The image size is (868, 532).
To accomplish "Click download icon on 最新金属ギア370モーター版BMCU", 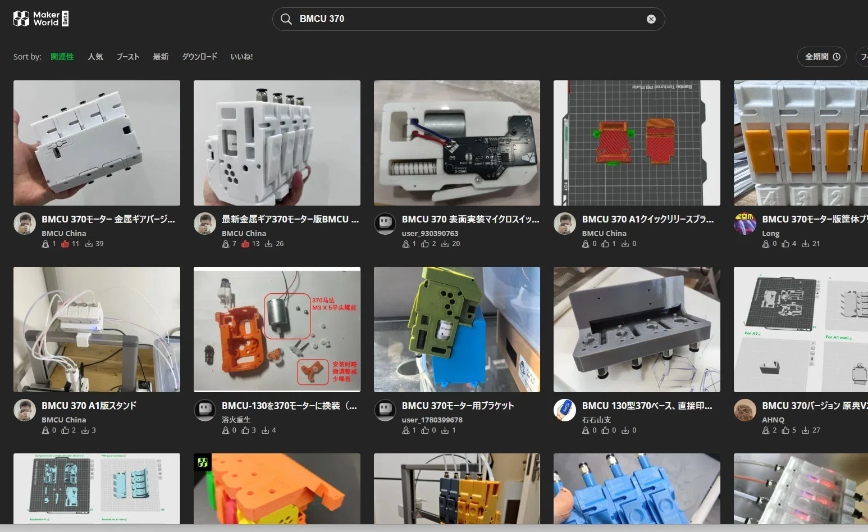I will click(x=269, y=244).
